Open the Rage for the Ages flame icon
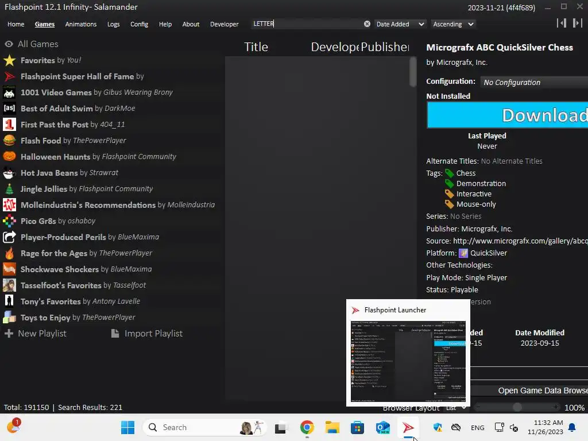The image size is (588, 441). [x=9, y=253]
